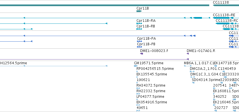Click the SD04314.3prime EST arrow
239x112 pixels.
(x=193, y=83)
